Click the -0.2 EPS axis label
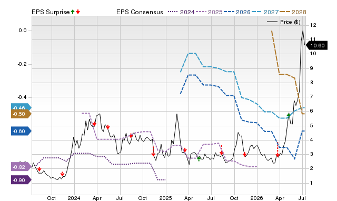 pos(22,64)
